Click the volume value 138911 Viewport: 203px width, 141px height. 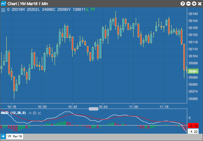pos(79,10)
